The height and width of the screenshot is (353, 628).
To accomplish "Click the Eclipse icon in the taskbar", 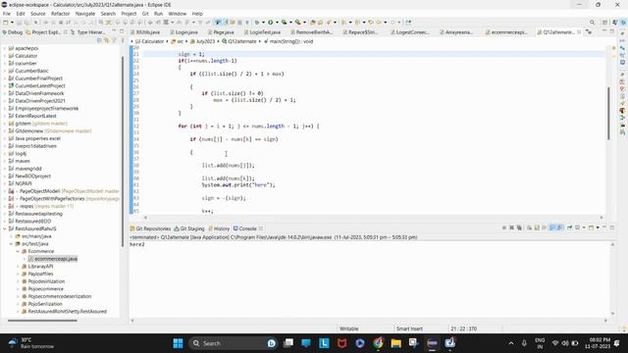I will 432,343.
